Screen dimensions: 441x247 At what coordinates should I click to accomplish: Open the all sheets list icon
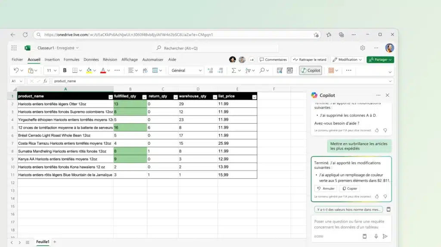27,242
